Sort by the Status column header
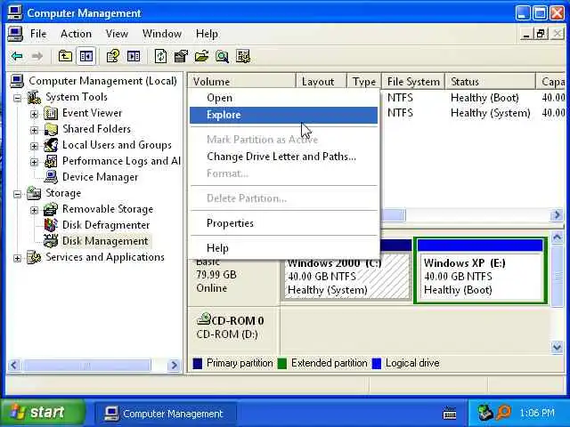 pos(491,81)
